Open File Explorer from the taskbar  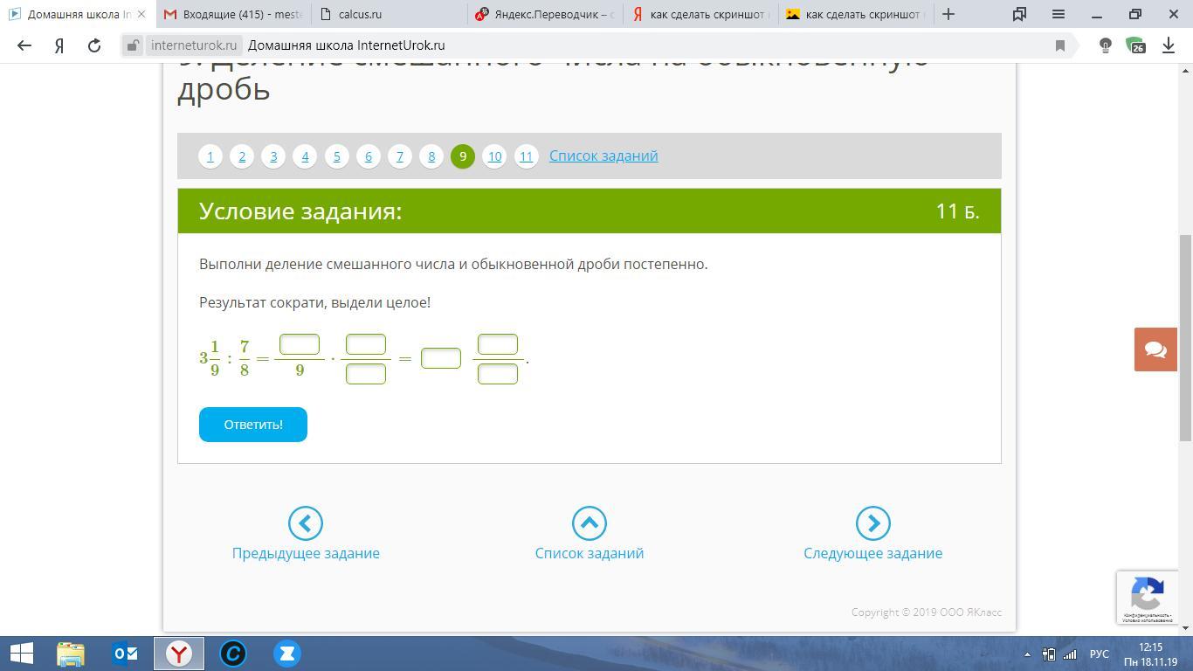tap(71, 654)
